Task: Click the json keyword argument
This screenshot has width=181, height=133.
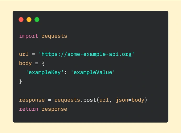Action: coord(122,100)
